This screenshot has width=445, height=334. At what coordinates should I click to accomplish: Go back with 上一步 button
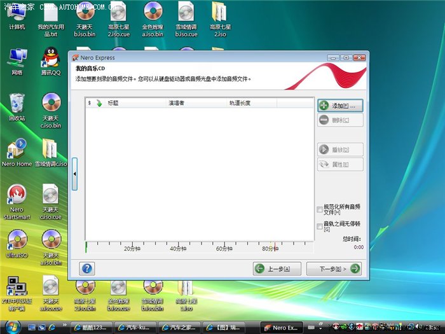click(x=277, y=268)
